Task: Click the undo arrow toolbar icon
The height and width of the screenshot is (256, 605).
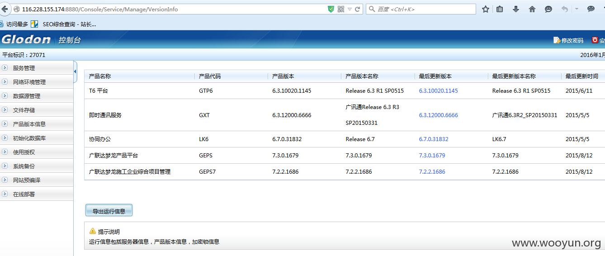Action: 565,9
